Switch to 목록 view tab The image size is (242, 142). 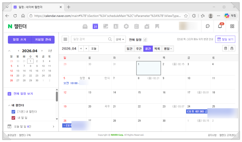157,49
